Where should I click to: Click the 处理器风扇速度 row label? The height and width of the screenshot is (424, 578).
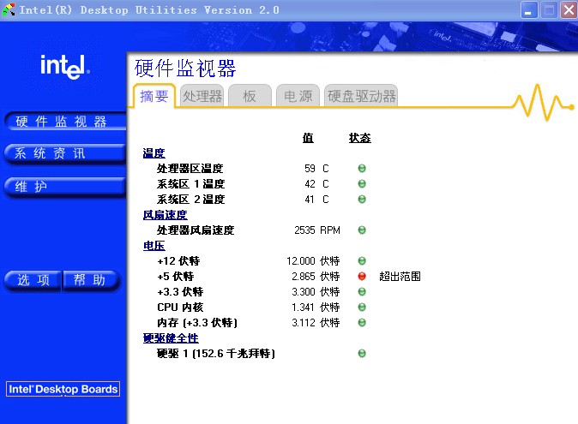[196, 230]
